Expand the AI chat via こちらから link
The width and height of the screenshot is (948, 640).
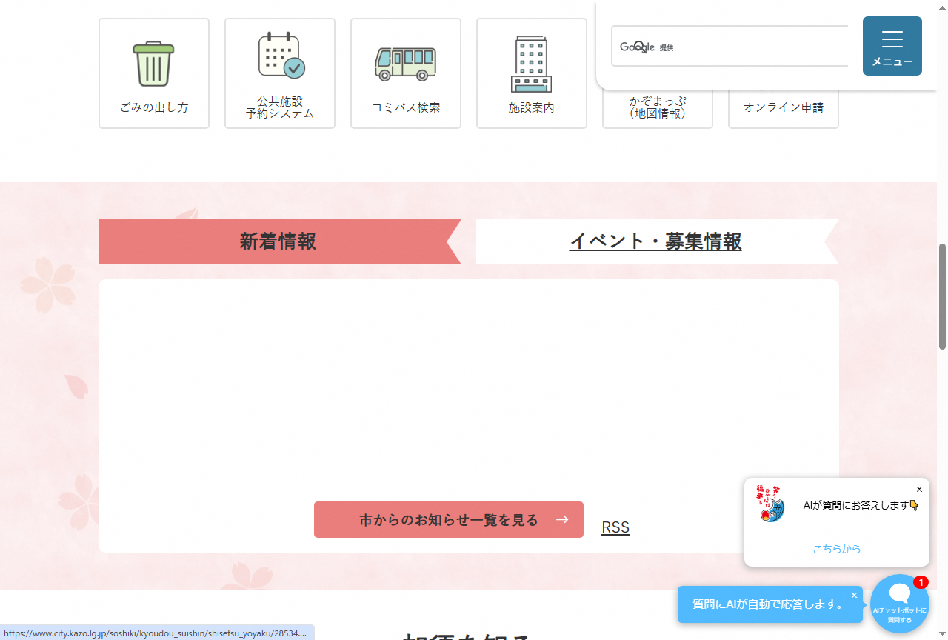pos(835,549)
